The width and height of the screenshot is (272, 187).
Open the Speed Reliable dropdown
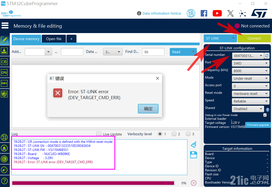(251, 101)
